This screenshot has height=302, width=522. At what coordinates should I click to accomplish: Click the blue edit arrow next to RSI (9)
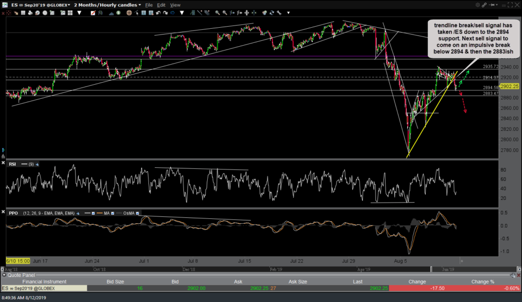[37, 164]
